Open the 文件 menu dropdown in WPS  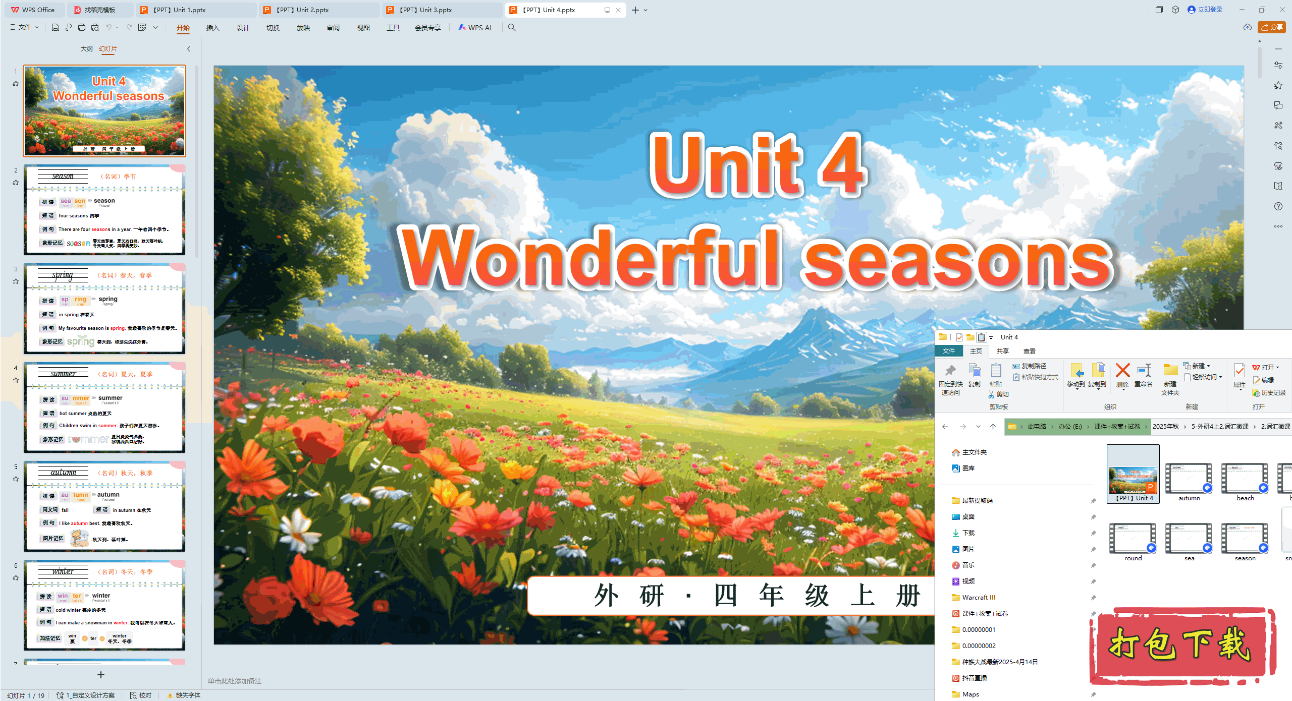tap(25, 27)
